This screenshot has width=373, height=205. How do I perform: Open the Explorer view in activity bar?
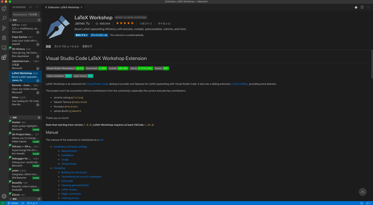tap(4, 8)
